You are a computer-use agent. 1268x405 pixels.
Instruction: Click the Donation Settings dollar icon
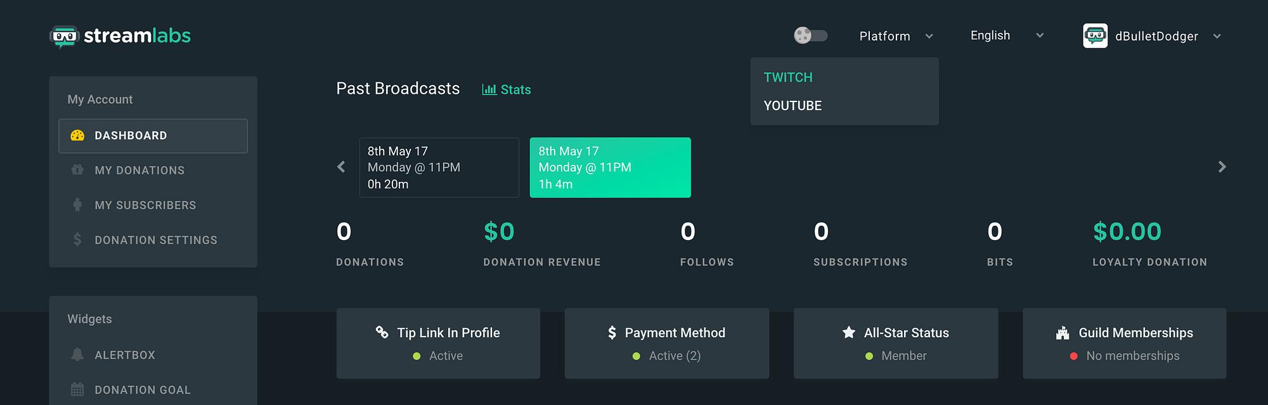click(77, 240)
